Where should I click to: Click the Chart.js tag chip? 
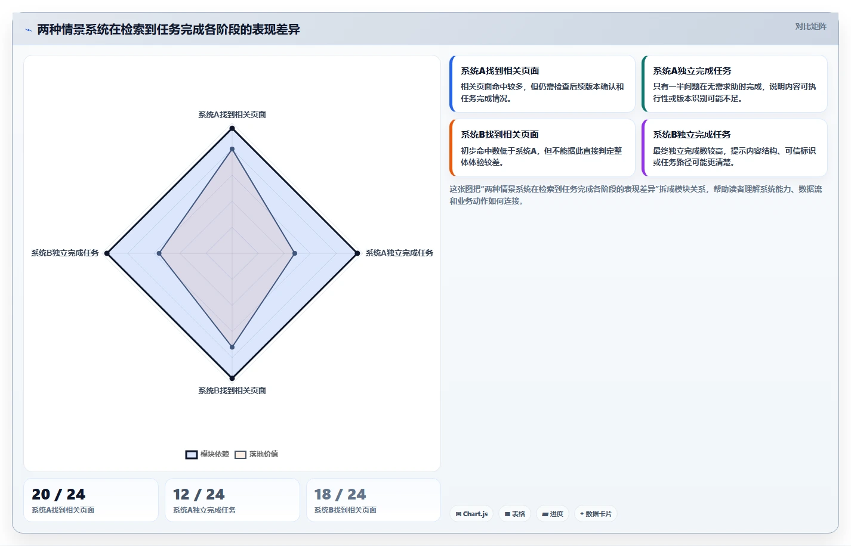tap(471, 514)
